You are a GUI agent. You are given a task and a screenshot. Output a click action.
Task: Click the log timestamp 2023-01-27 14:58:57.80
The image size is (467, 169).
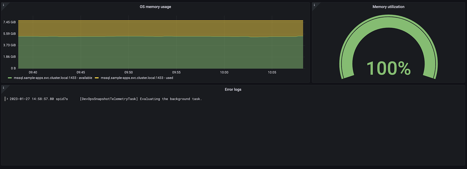[32, 99]
